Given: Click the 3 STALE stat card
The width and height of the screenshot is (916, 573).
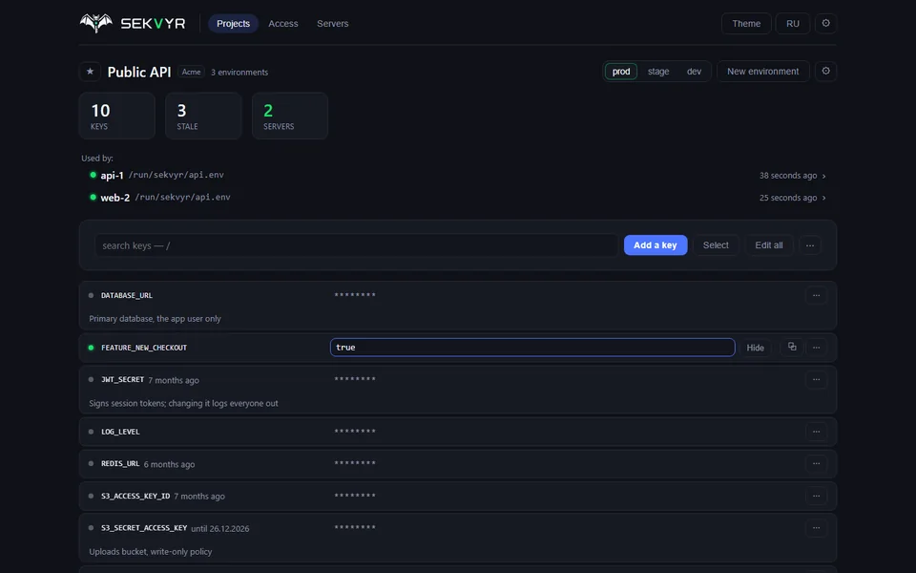Looking at the screenshot, I should pos(203,116).
